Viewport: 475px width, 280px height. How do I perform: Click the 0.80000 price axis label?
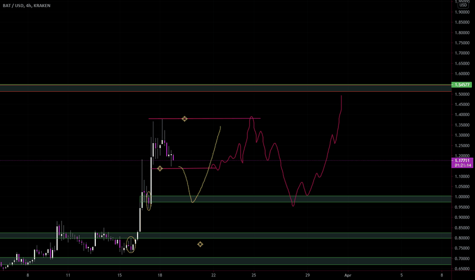462,238
